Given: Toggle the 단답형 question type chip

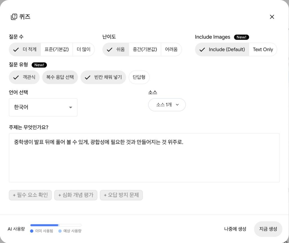Looking at the screenshot, I should pyautogui.click(x=139, y=77).
